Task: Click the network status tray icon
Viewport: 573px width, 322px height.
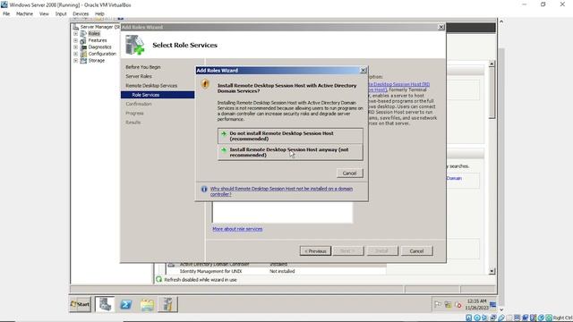Action: point(448,304)
